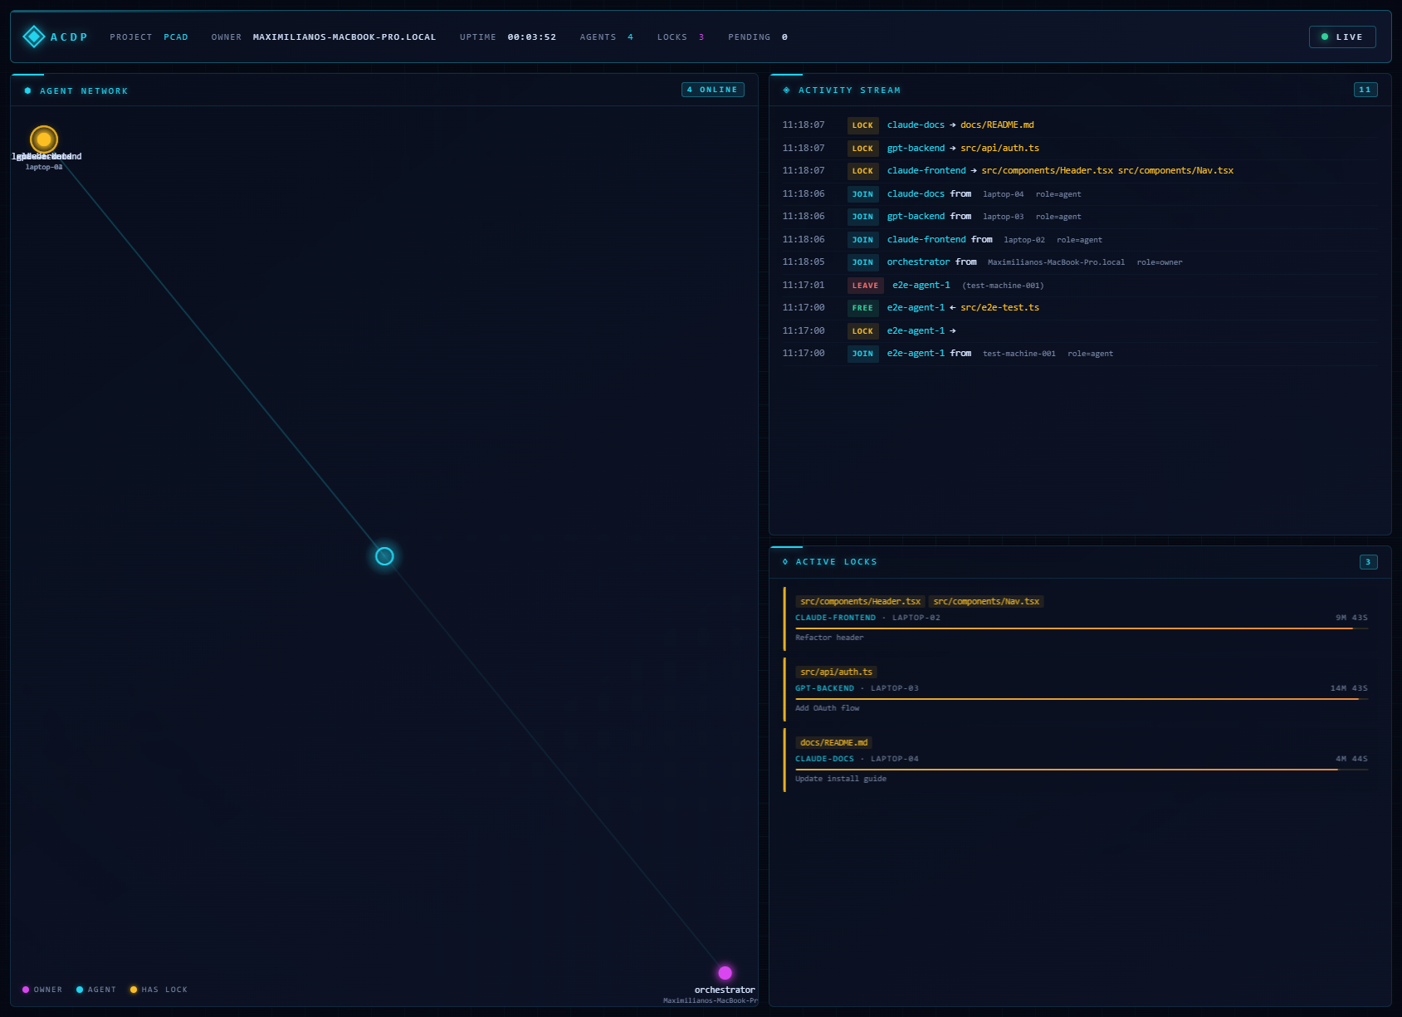Click HAS LOCK legend yellow dot
Image resolution: width=1402 pixels, height=1017 pixels.
(x=134, y=990)
